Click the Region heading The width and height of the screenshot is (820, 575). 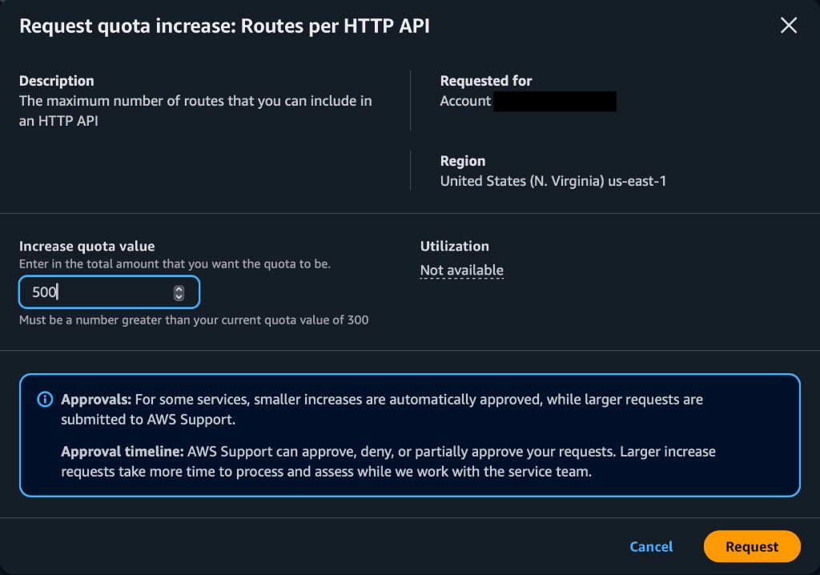(462, 161)
